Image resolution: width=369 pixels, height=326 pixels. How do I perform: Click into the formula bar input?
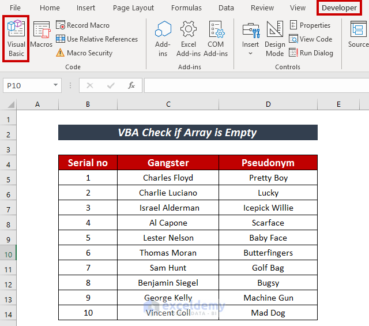[257, 85]
